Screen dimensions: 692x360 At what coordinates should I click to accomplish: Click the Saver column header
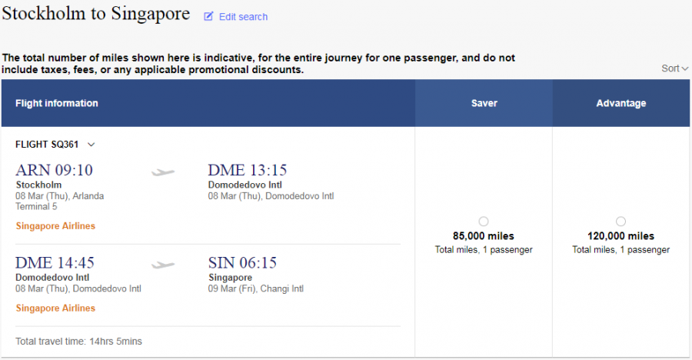[x=484, y=103]
